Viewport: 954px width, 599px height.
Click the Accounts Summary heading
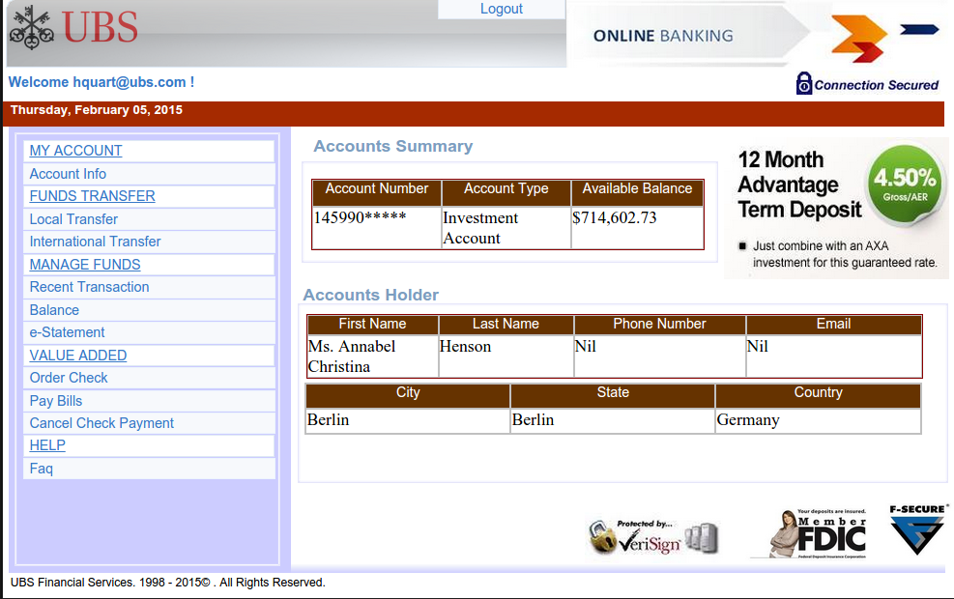click(x=393, y=147)
